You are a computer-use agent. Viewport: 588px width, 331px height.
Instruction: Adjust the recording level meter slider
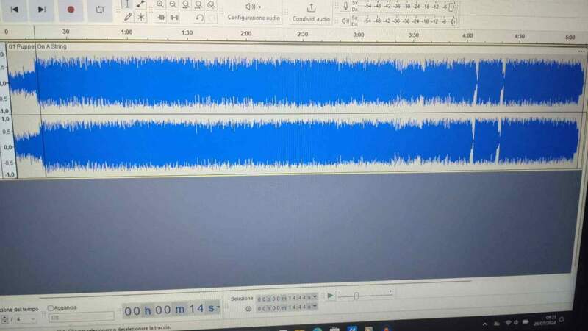(451, 7)
